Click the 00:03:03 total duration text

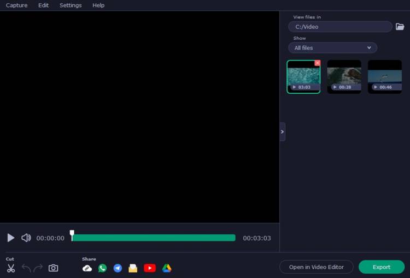(257, 238)
